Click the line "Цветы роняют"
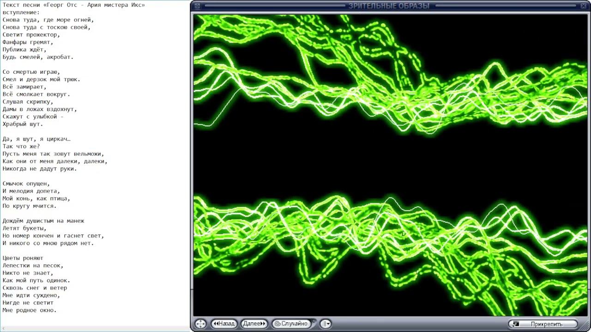This screenshot has width=591, height=332. coord(23,258)
